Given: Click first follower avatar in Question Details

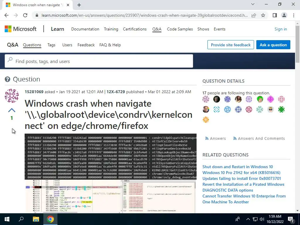Looking at the screenshot, I should tap(206, 99).
